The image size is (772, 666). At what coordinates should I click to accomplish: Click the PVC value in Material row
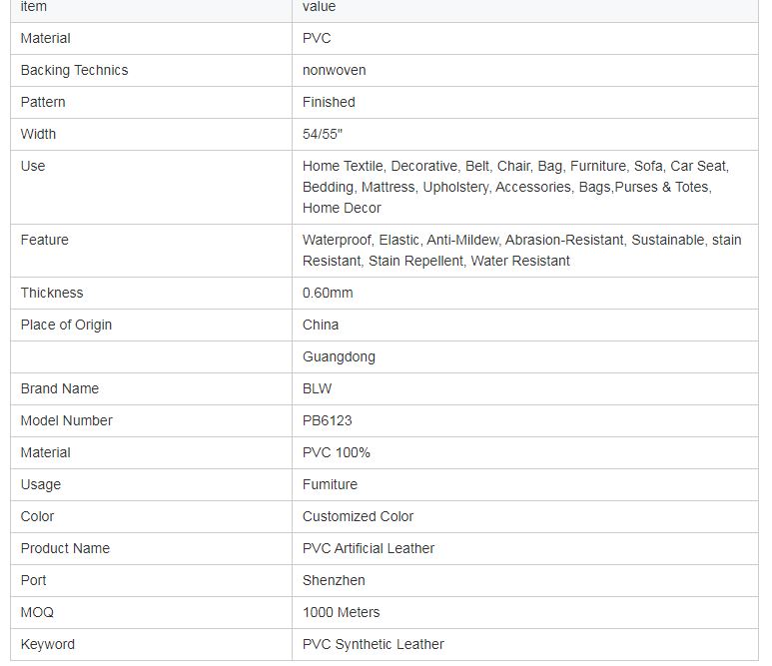click(317, 38)
